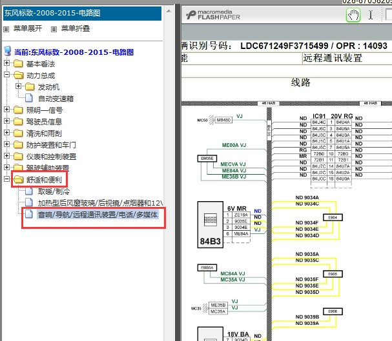Open the 取暖/制冷 page
The width and height of the screenshot is (392, 341).
pos(54,191)
